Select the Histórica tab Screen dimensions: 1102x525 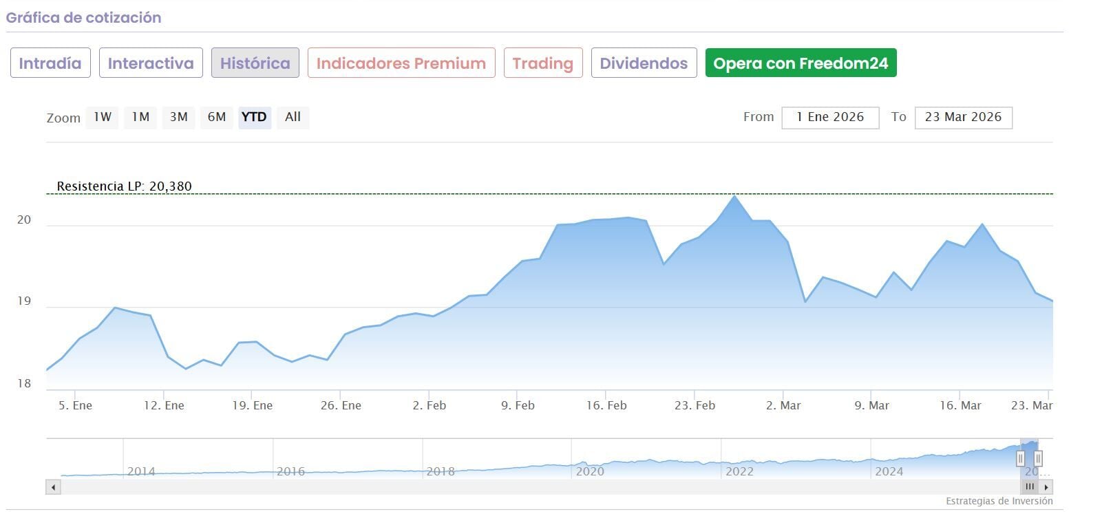[x=255, y=63]
